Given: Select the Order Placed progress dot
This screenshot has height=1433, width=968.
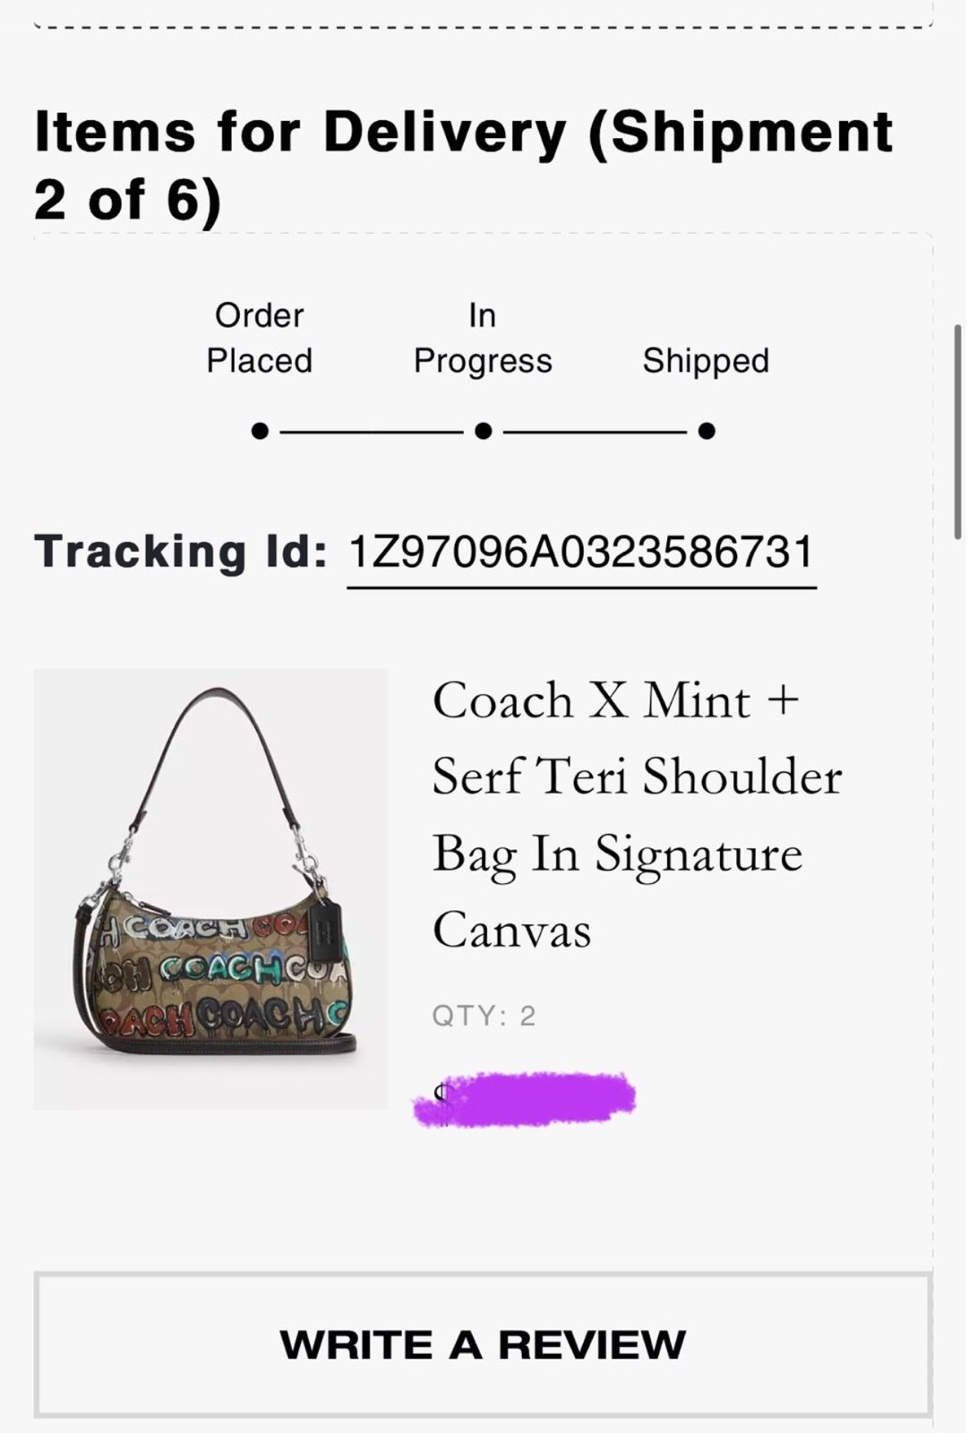Looking at the screenshot, I should click(260, 432).
